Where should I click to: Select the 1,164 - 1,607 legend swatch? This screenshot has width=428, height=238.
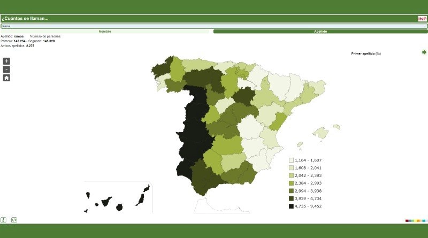pos(292,160)
